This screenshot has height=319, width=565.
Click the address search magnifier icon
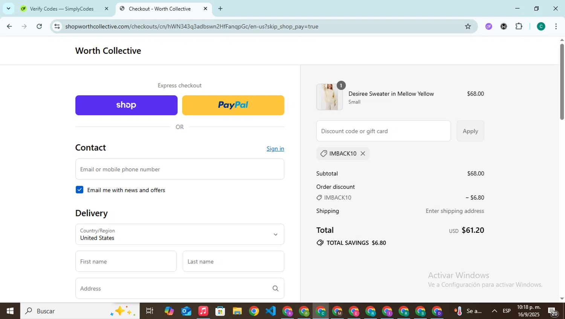(x=275, y=288)
